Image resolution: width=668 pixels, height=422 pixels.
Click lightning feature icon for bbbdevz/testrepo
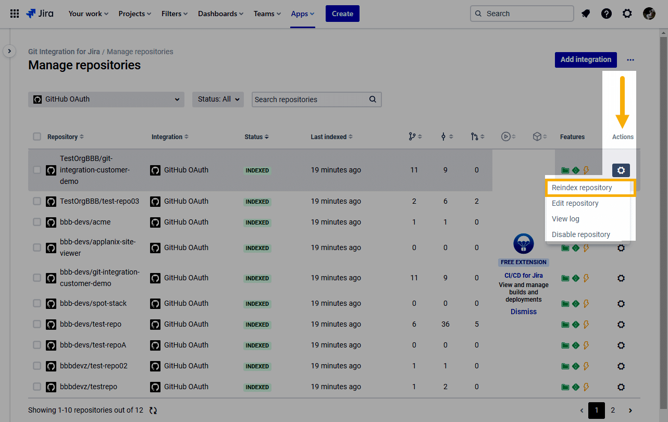pyautogui.click(x=586, y=387)
